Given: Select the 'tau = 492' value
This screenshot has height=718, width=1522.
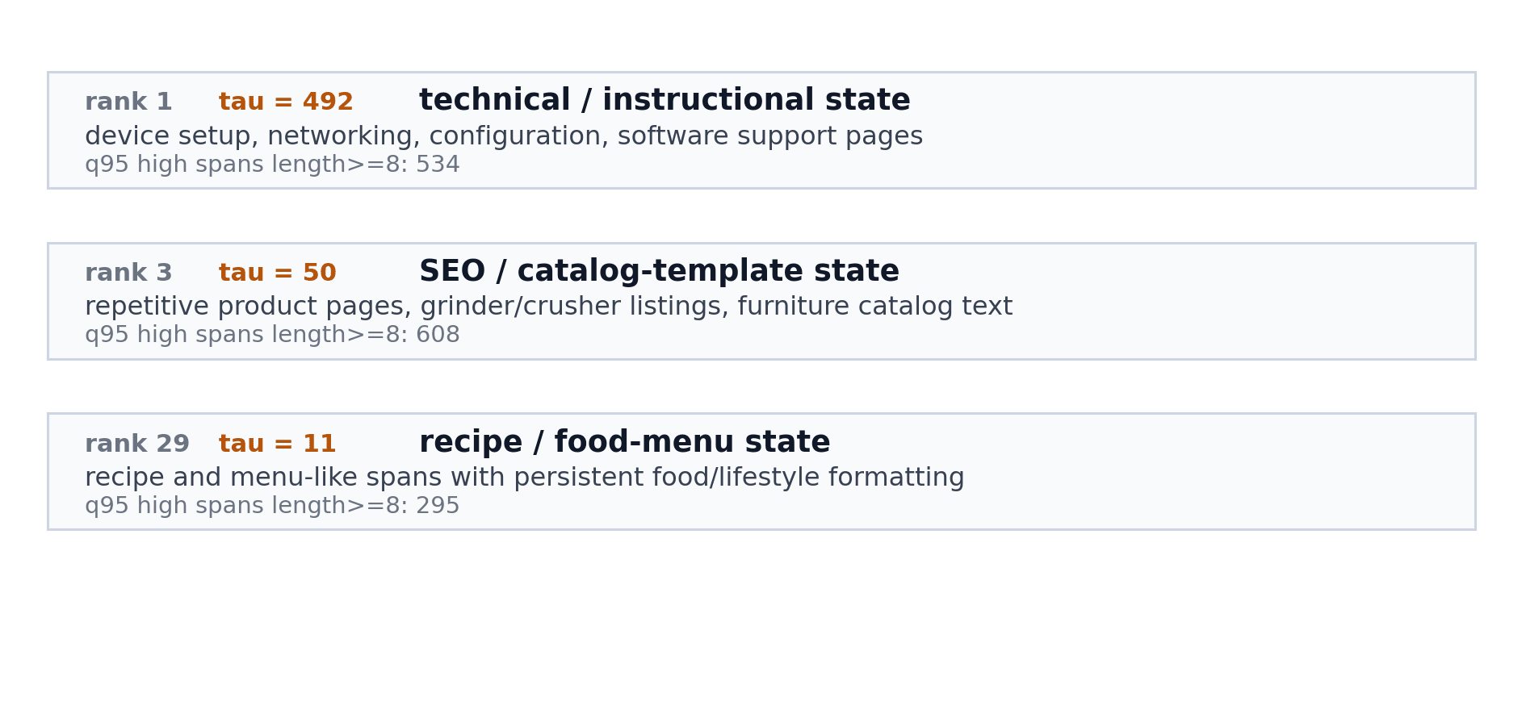Looking at the screenshot, I should tap(286, 102).
